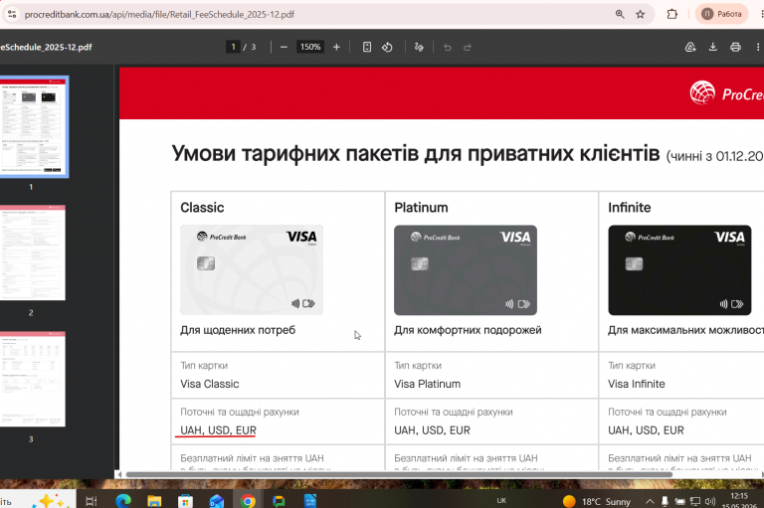The image size is (764, 508).
Task: Open the Google Docs taskbar icon
Action: tap(310, 501)
